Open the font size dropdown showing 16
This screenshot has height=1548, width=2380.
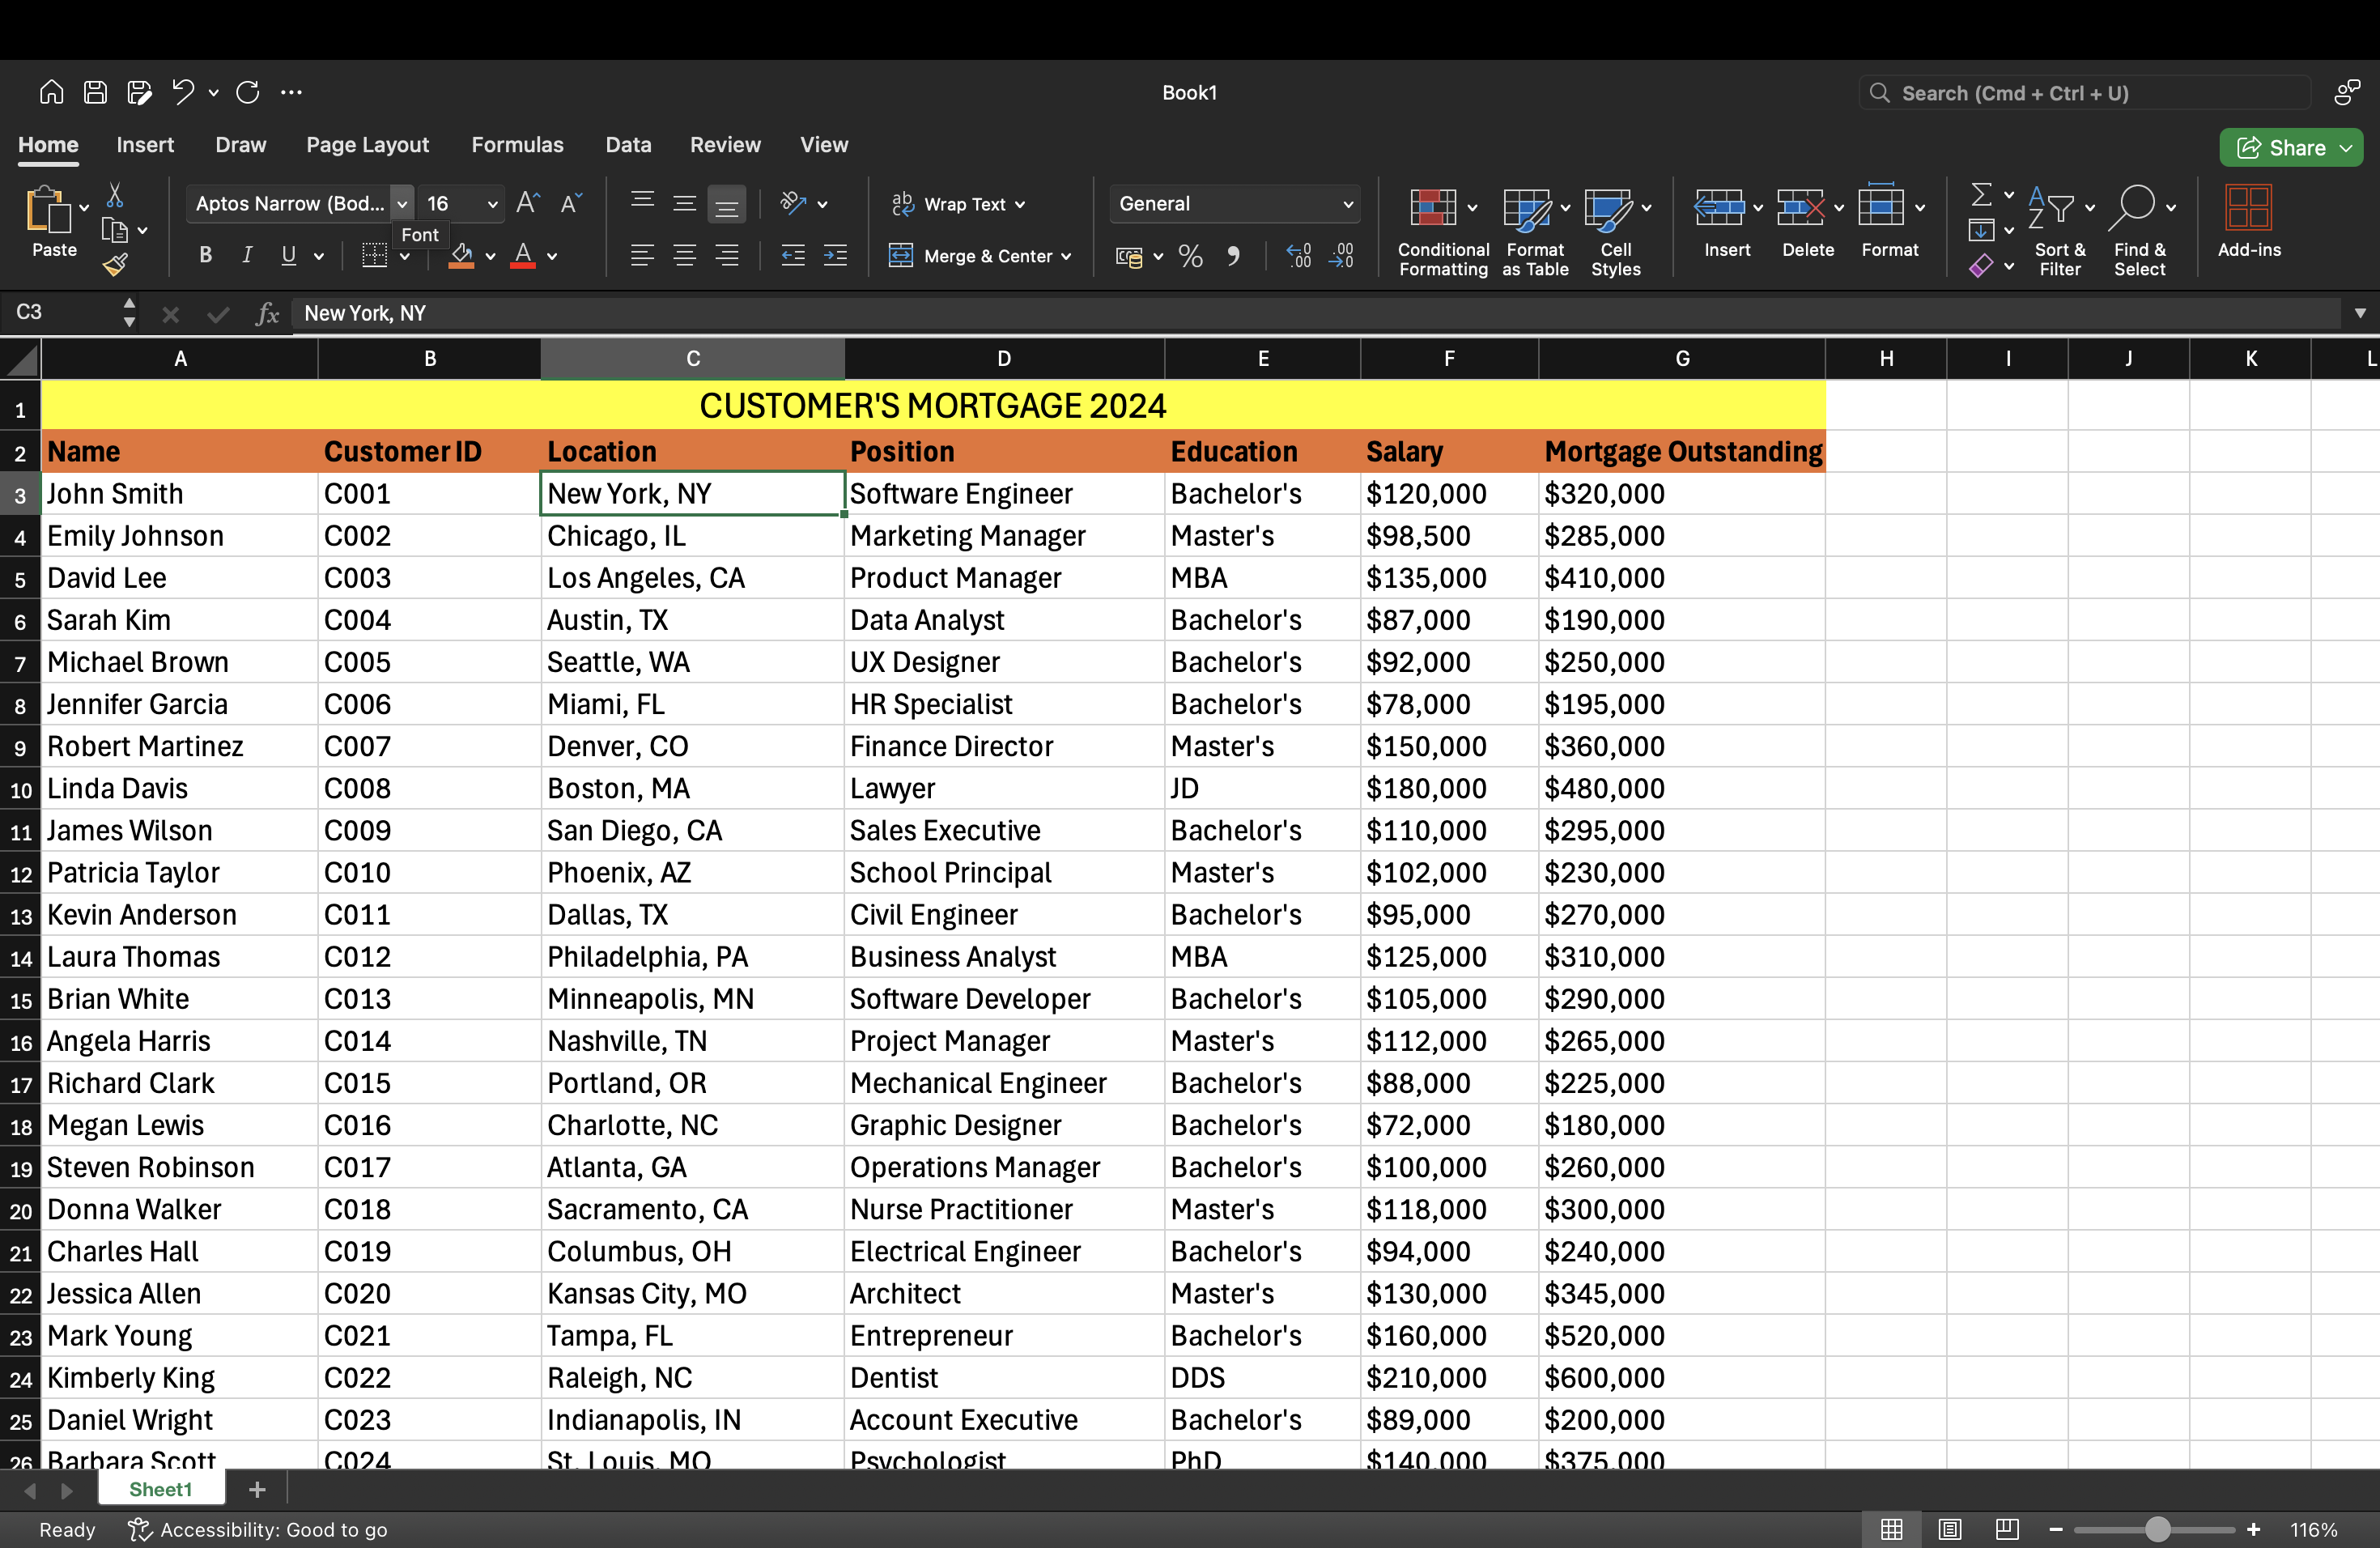(492, 203)
